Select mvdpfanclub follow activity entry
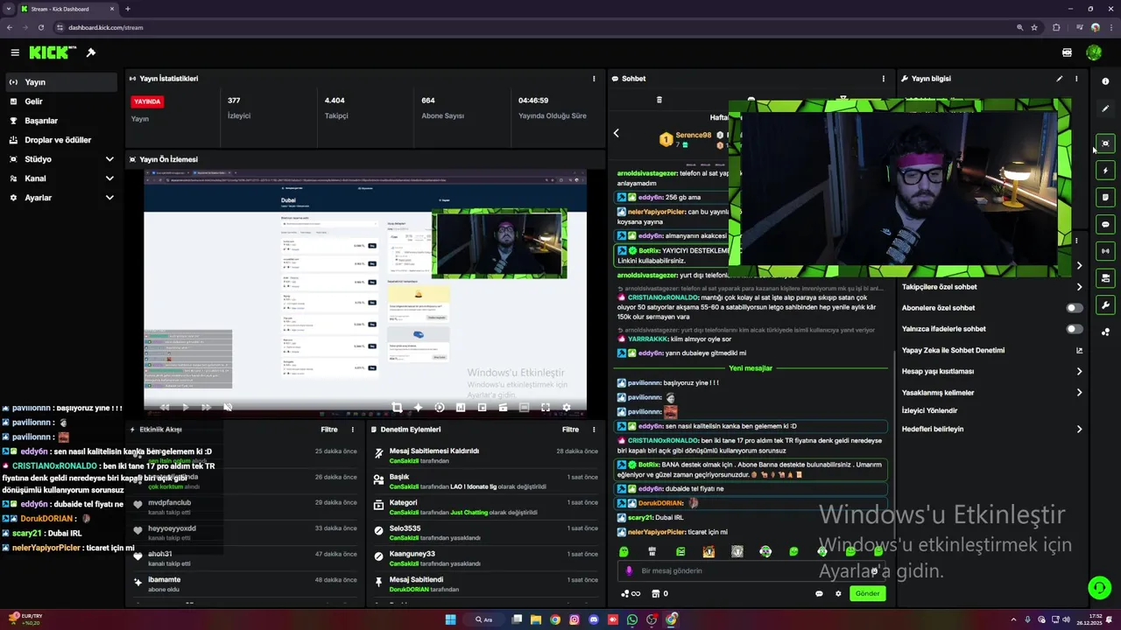Viewport: 1121px width, 630px height. click(245, 507)
